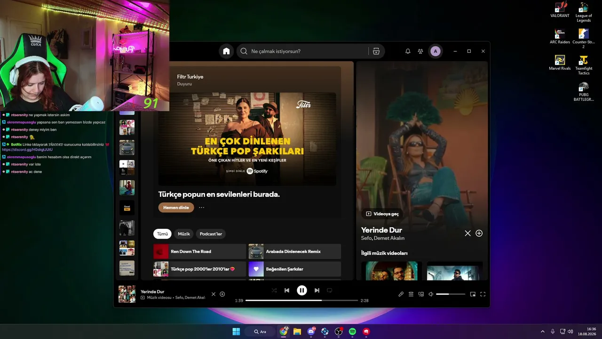
Task: Open the VALORANT desktop shortcut
Action: click(x=560, y=10)
